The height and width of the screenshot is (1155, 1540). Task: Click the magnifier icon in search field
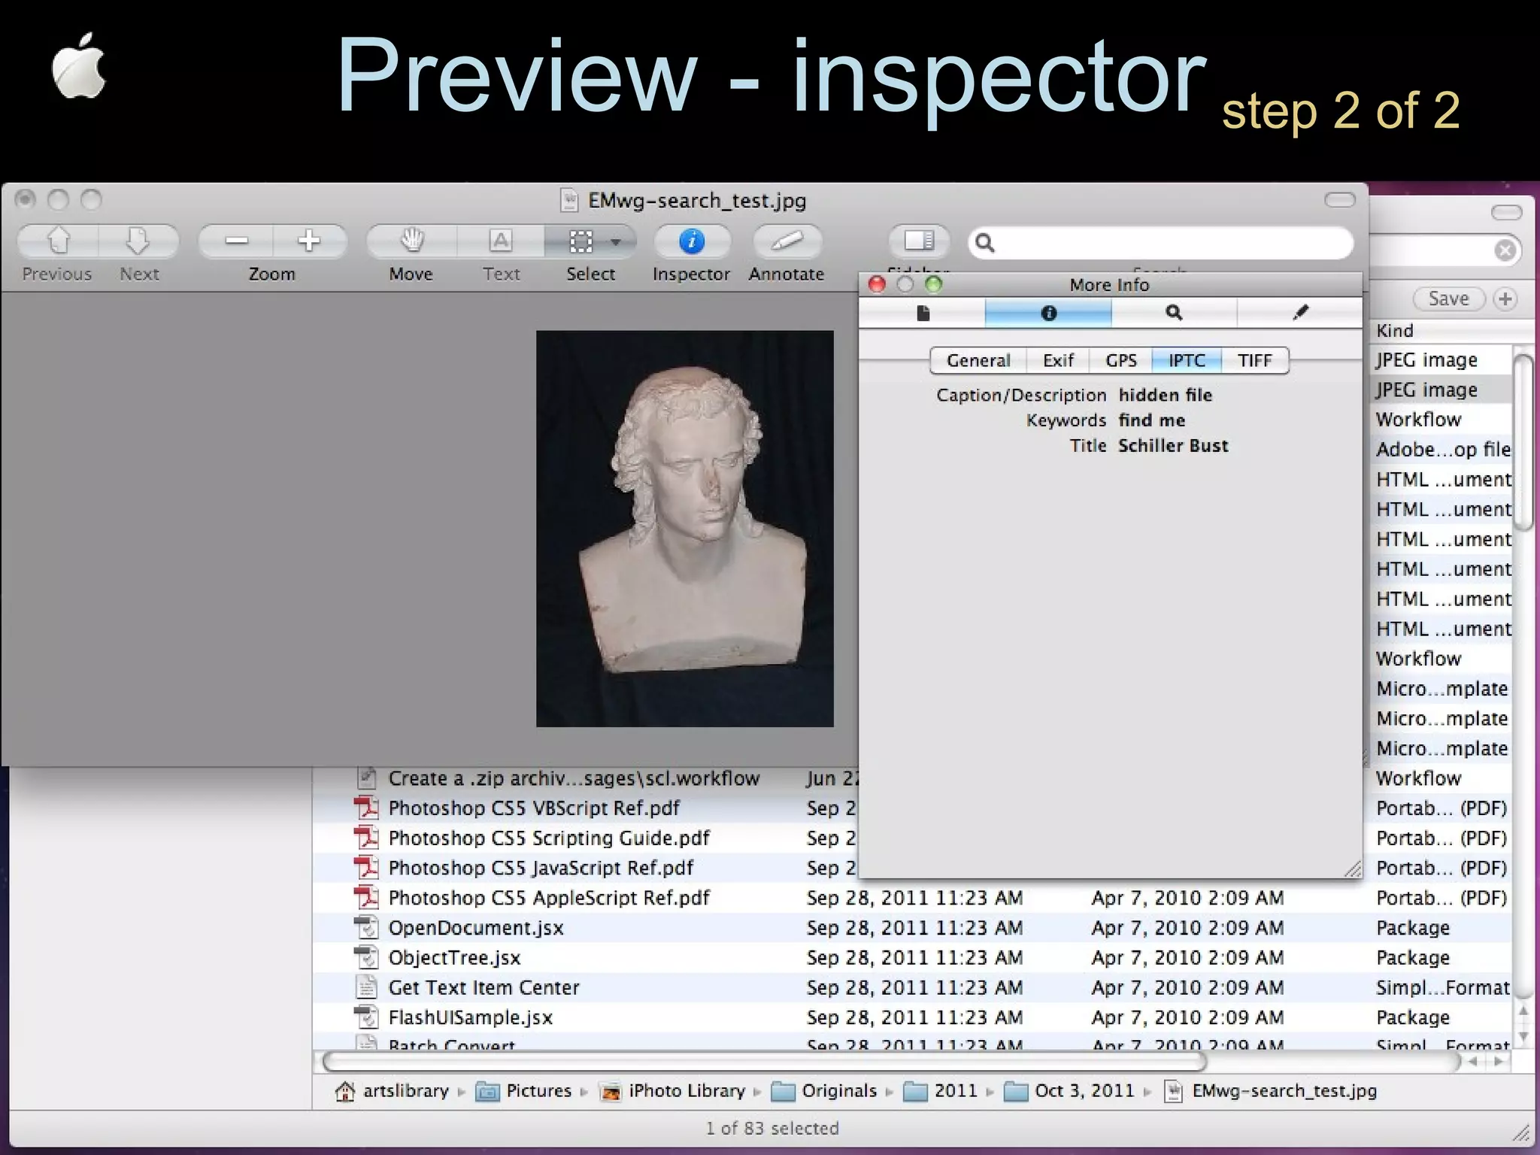(x=985, y=243)
